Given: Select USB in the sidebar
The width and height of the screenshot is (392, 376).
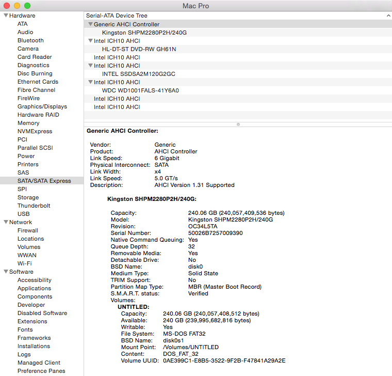Looking at the screenshot, I should point(24,214).
